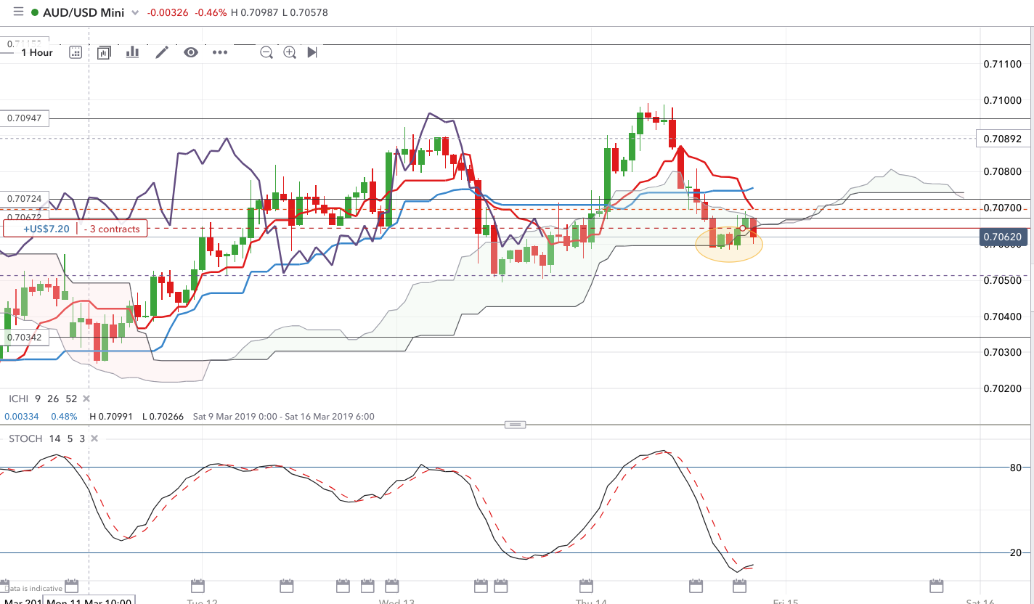Zoom out the chart
The height and width of the screenshot is (604, 1034).
pyautogui.click(x=266, y=52)
